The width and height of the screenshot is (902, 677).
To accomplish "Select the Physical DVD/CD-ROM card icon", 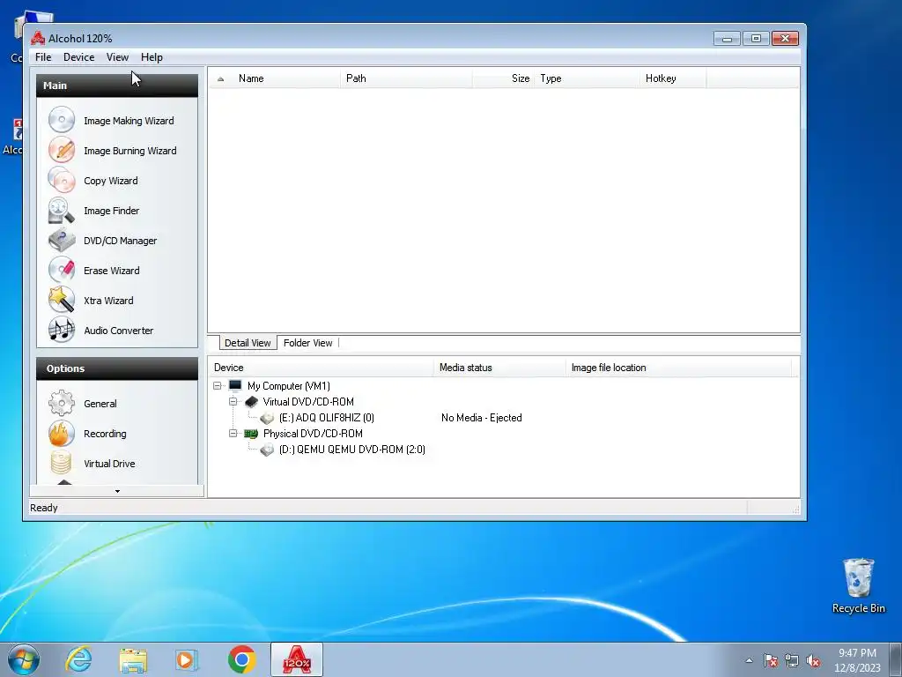I will (x=251, y=434).
